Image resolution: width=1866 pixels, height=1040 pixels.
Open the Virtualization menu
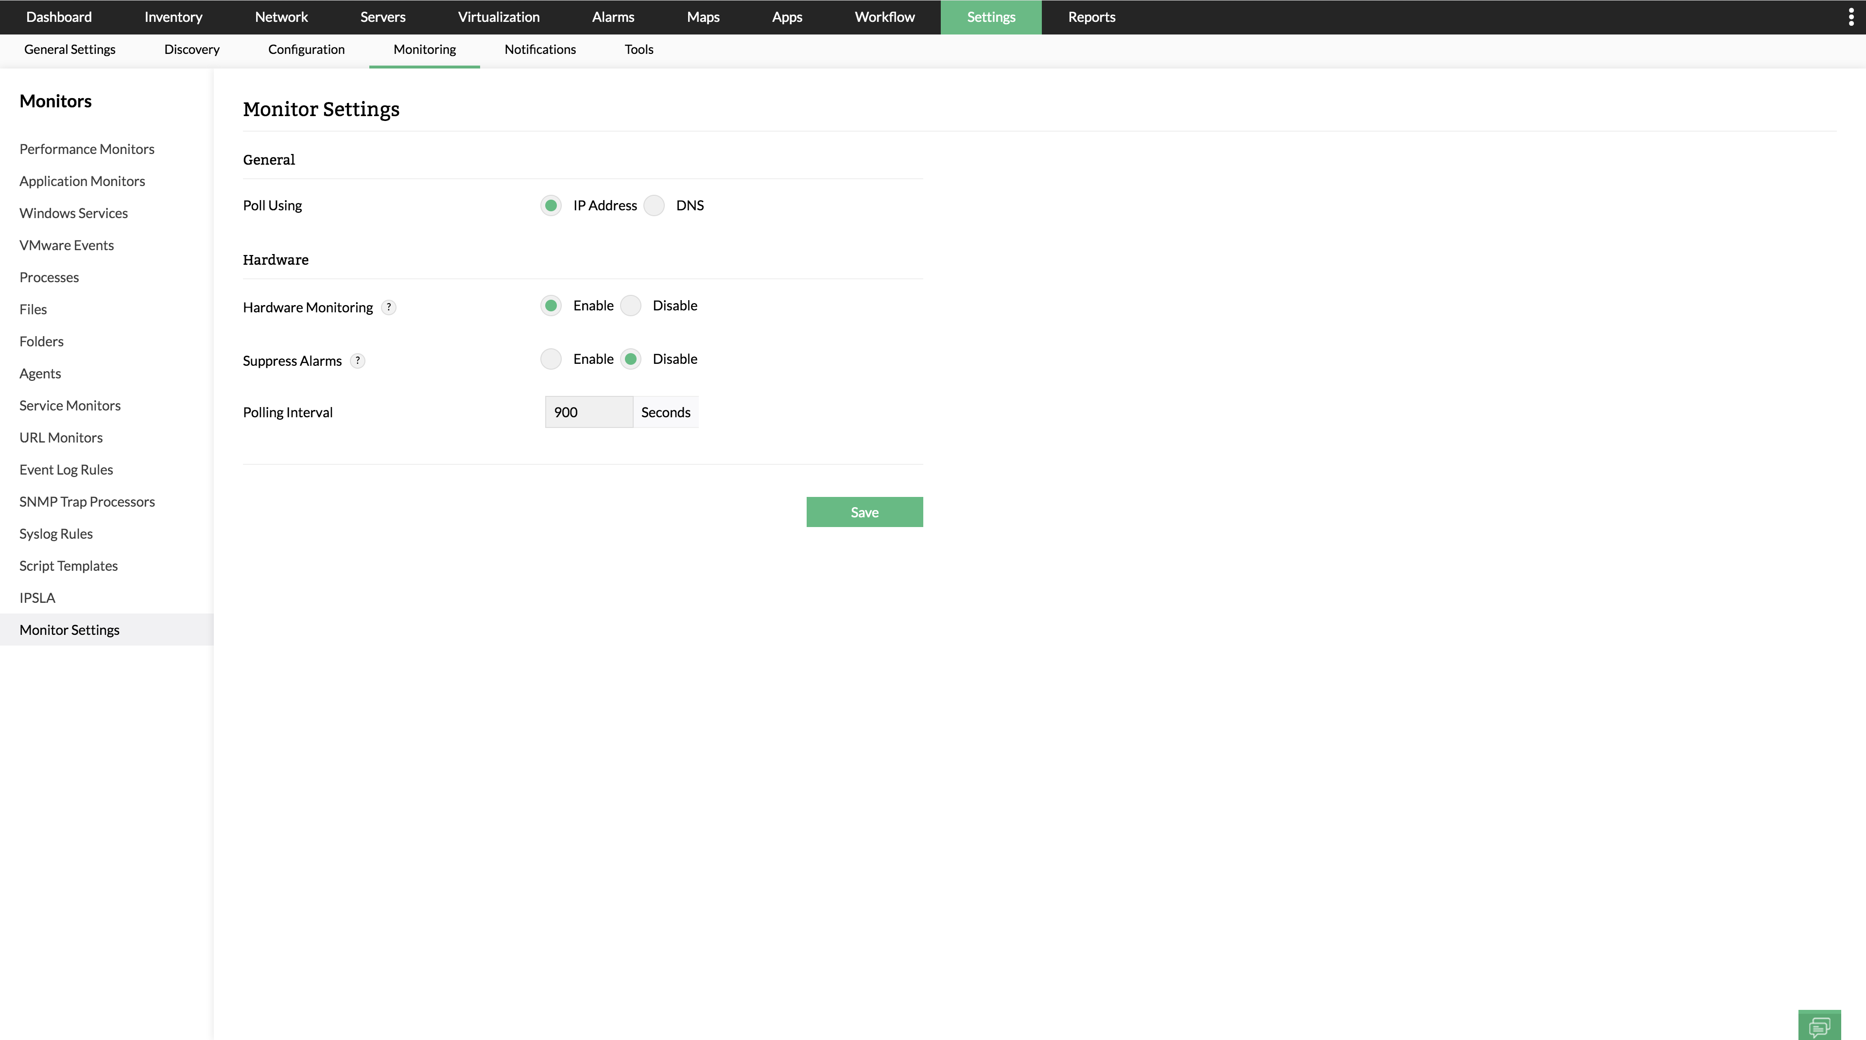[499, 17]
